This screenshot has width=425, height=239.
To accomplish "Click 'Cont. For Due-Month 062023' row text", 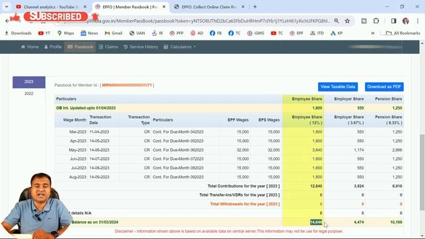I will 178,150.
